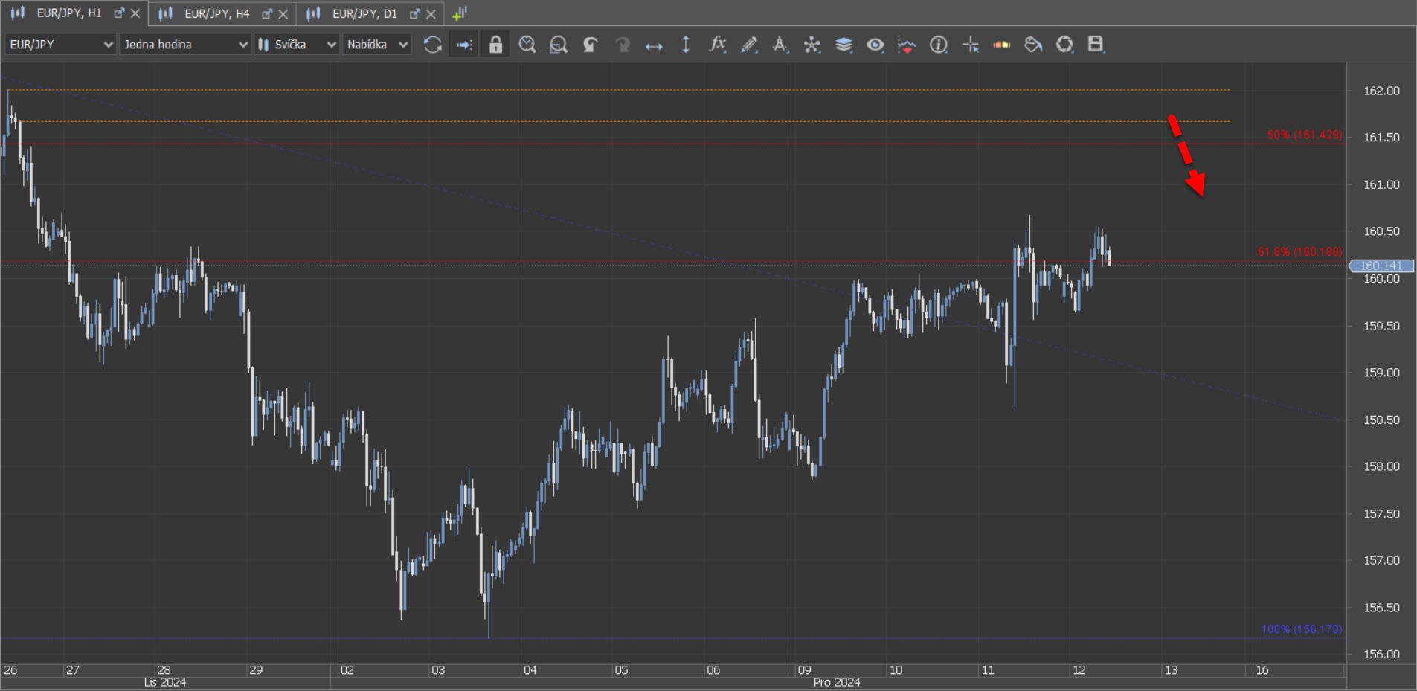This screenshot has height=691, width=1417.
Task: Open the paint bucket theme icon
Action: (x=1033, y=45)
